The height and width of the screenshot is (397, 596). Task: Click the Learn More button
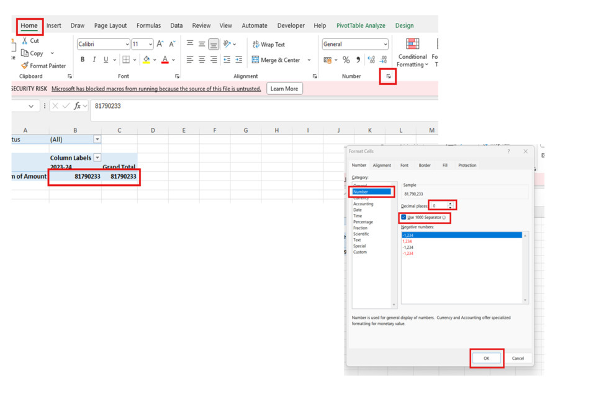point(284,89)
